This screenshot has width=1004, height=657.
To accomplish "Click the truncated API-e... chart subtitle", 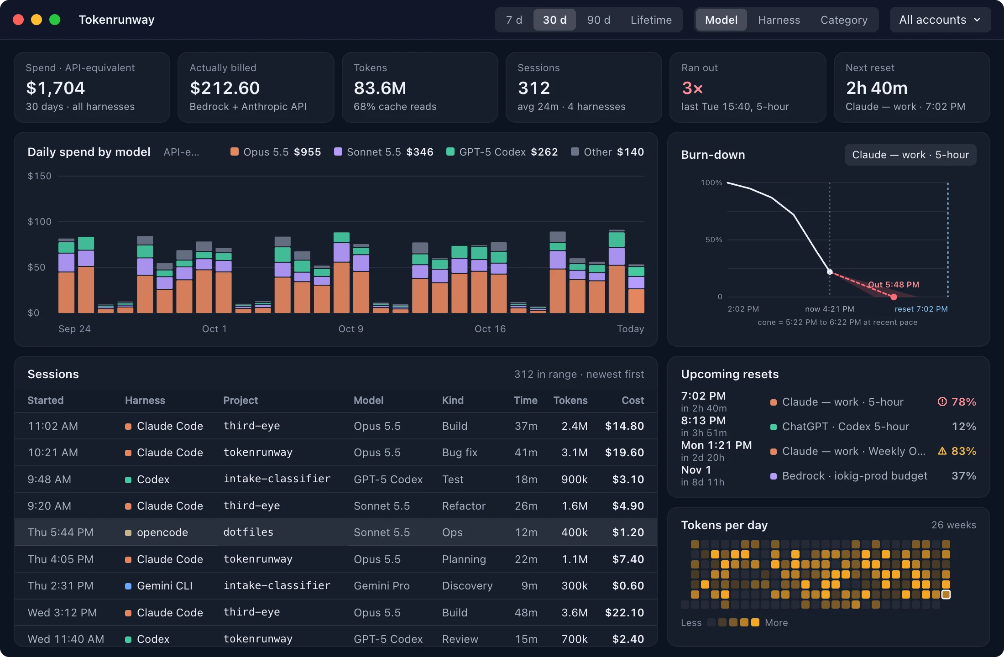I will tap(181, 152).
